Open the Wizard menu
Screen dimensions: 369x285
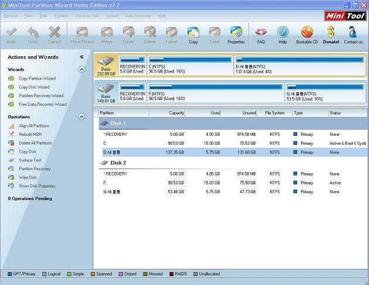(112, 16)
